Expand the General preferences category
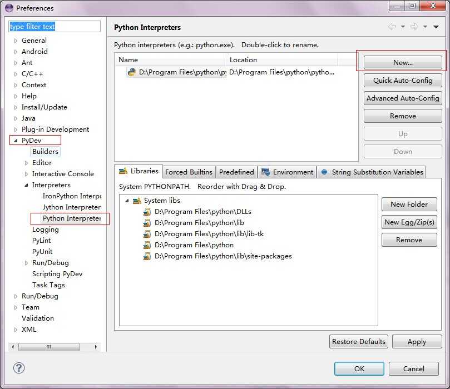The image size is (450, 389). (x=16, y=41)
